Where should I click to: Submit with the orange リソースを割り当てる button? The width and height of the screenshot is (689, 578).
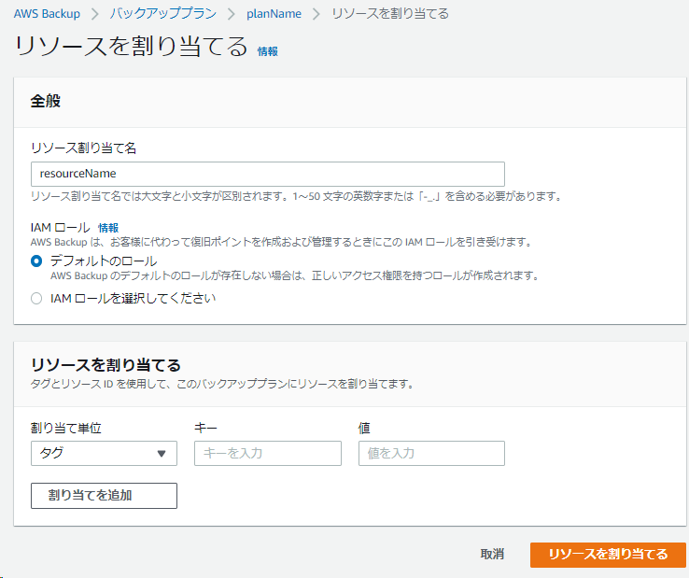pos(608,554)
